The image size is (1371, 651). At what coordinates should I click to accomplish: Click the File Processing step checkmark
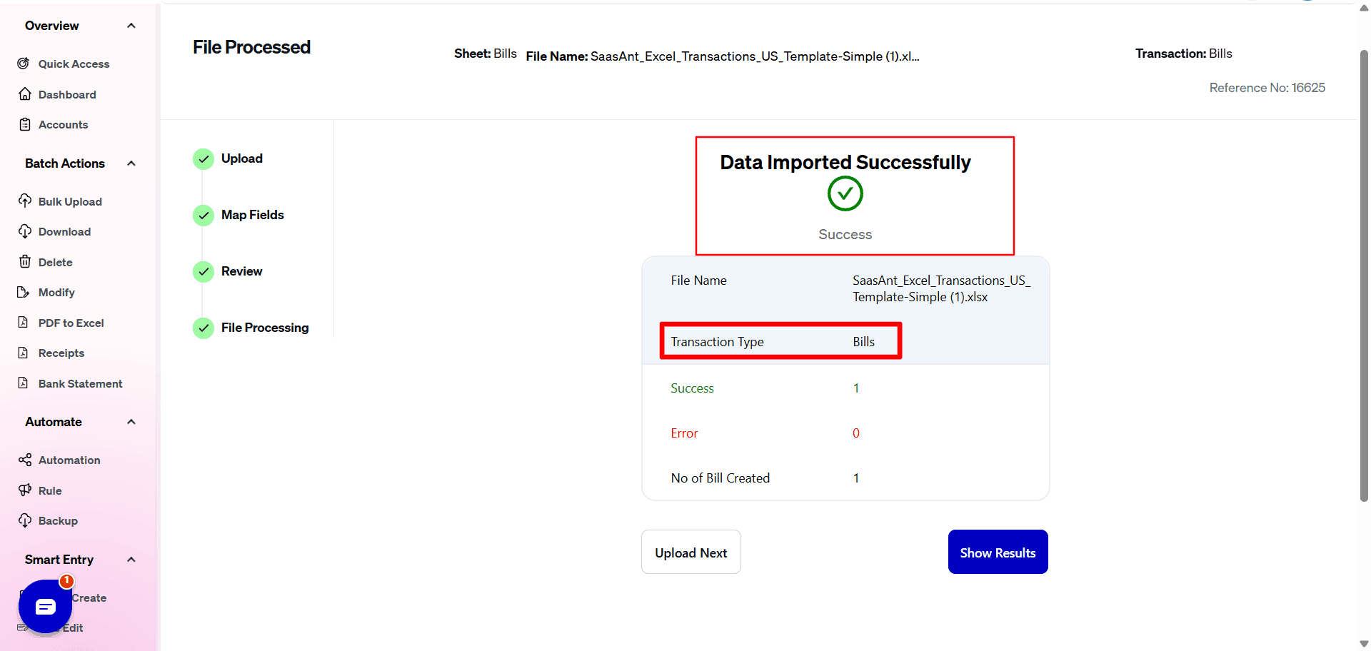tap(204, 328)
